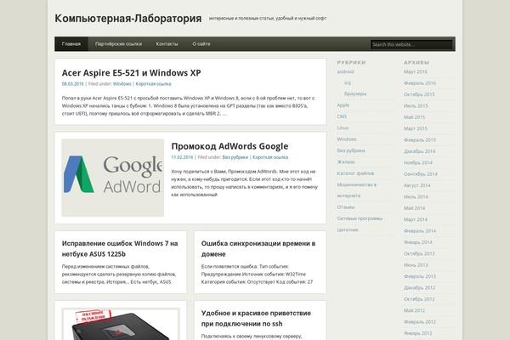Open Партнёрские ссылки in the navigation bar
The width and height of the screenshot is (510, 340).
coord(118,44)
